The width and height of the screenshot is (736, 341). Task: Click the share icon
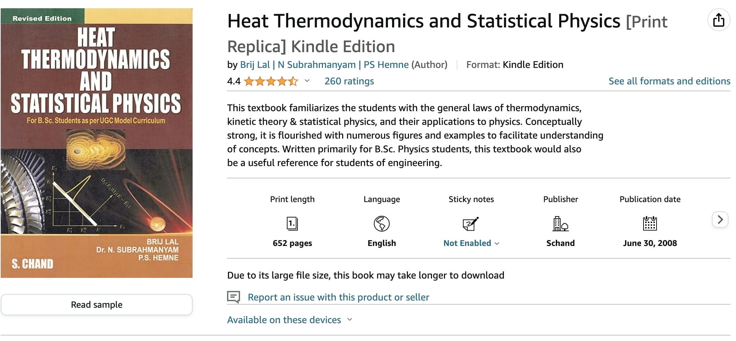pyautogui.click(x=719, y=20)
